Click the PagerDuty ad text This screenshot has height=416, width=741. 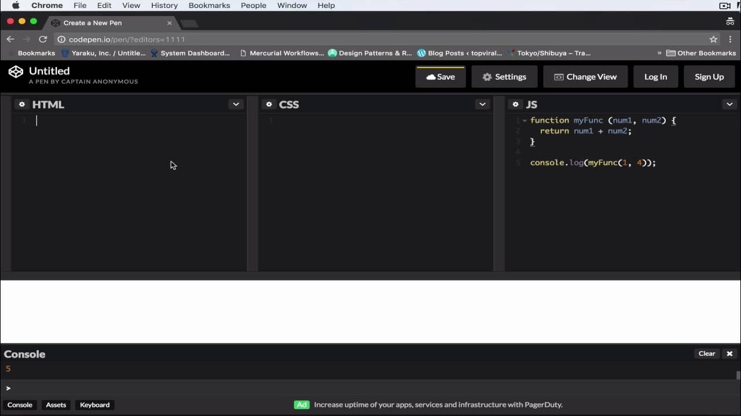click(438, 405)
